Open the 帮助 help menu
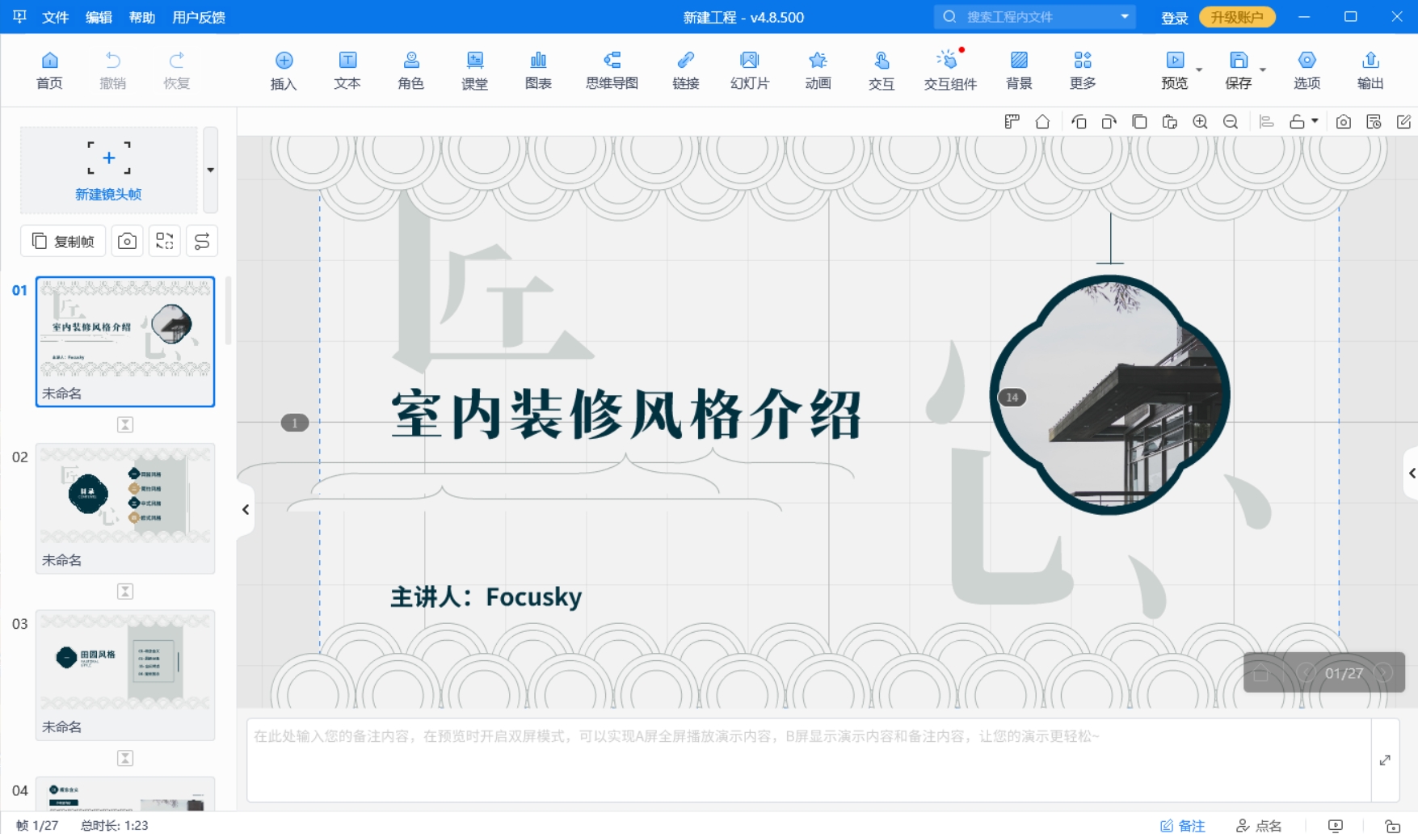 (x=142, y=17)
